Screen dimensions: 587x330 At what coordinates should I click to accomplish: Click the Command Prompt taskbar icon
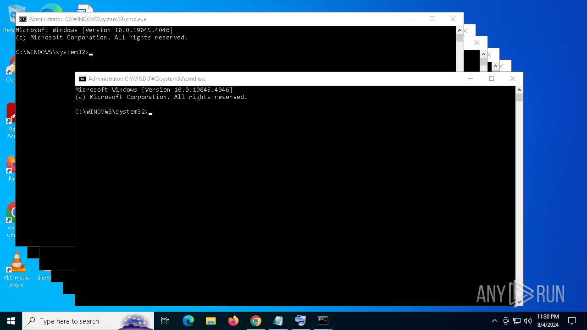(323, 321)
